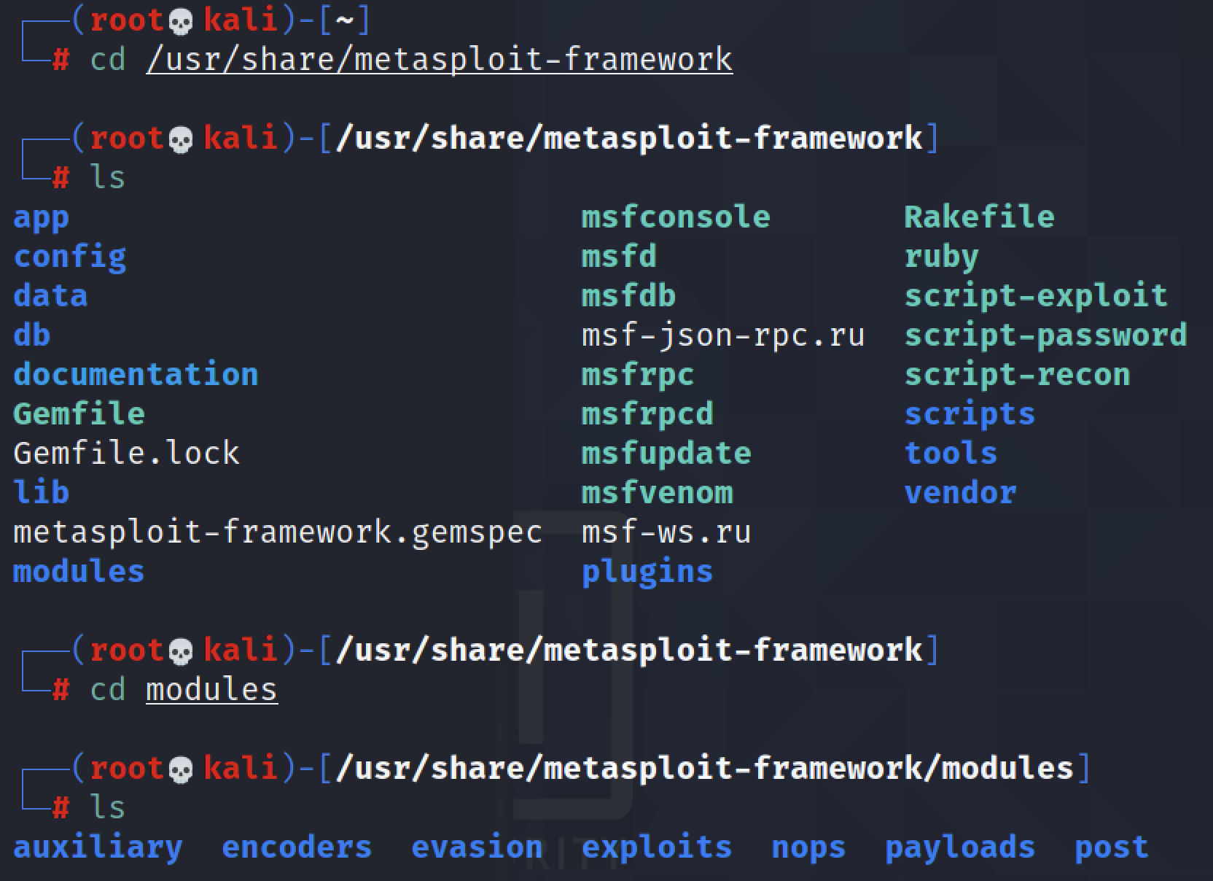Screen dimensions: 1213x881
Task: Select the script-password entry
Action: [1045, 335]
